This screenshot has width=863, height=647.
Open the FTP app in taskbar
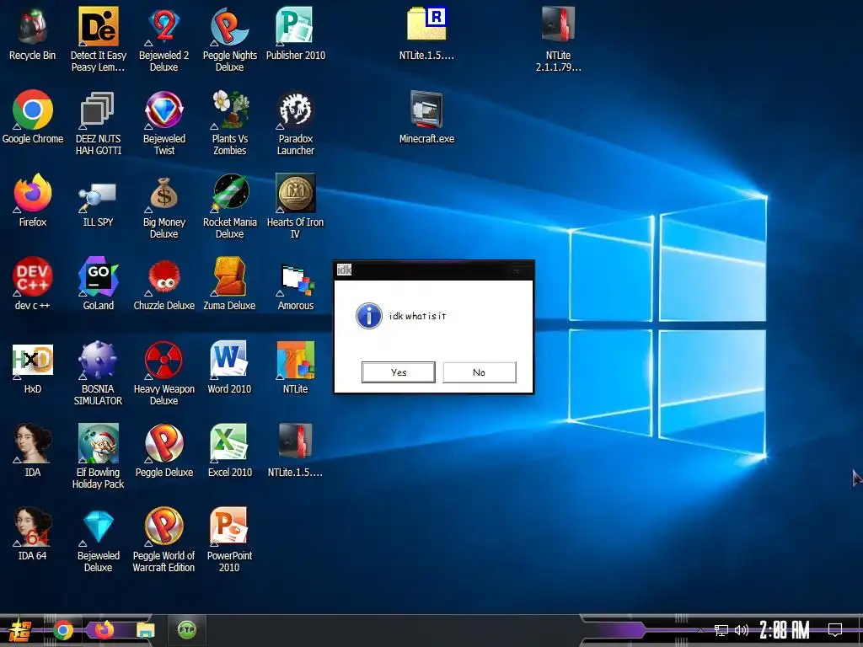coord(186,629)
